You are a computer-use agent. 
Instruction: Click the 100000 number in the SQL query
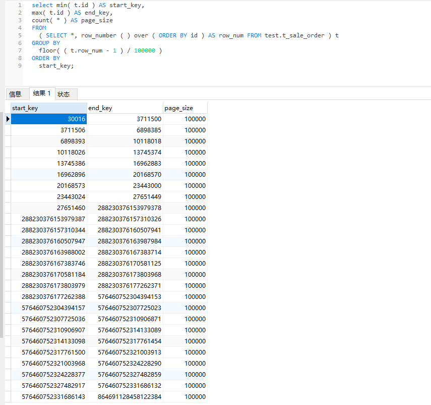pos(145,50)
